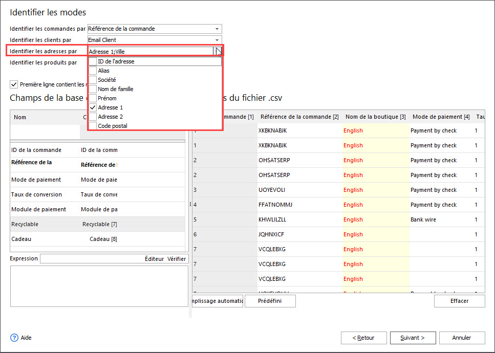Select 'ID de la commande' field row
The image size is (495, 353).
98,150
